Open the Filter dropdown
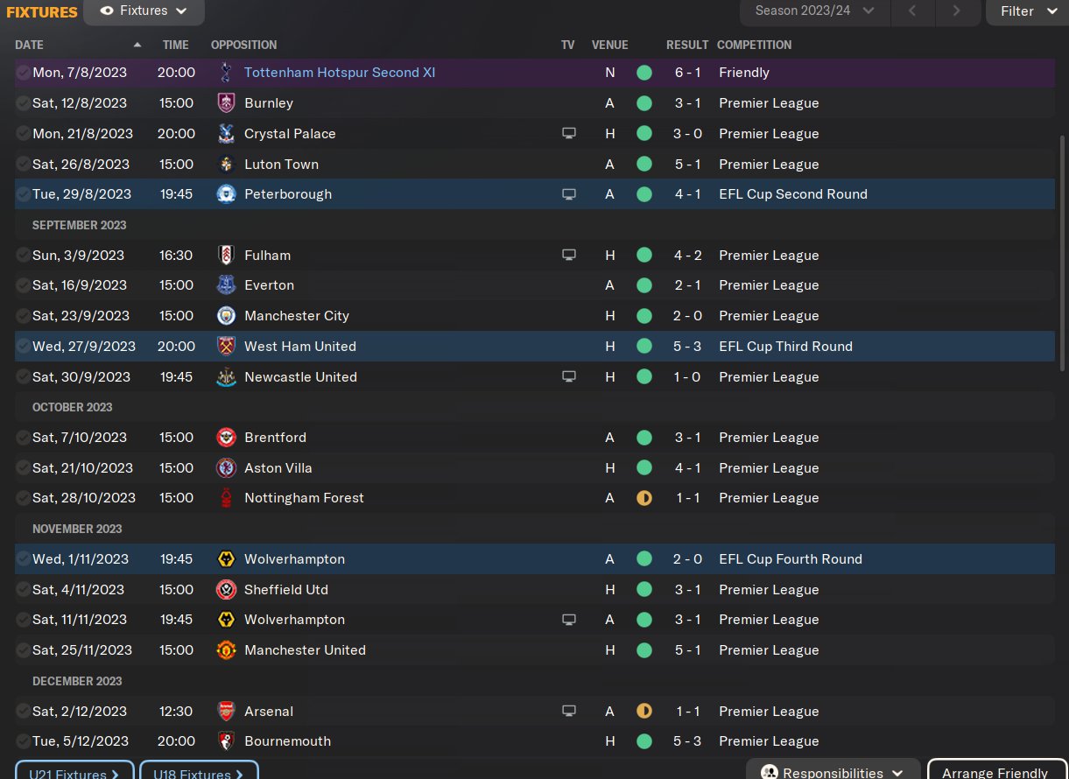1069x779 pixels. [1028, 11]
